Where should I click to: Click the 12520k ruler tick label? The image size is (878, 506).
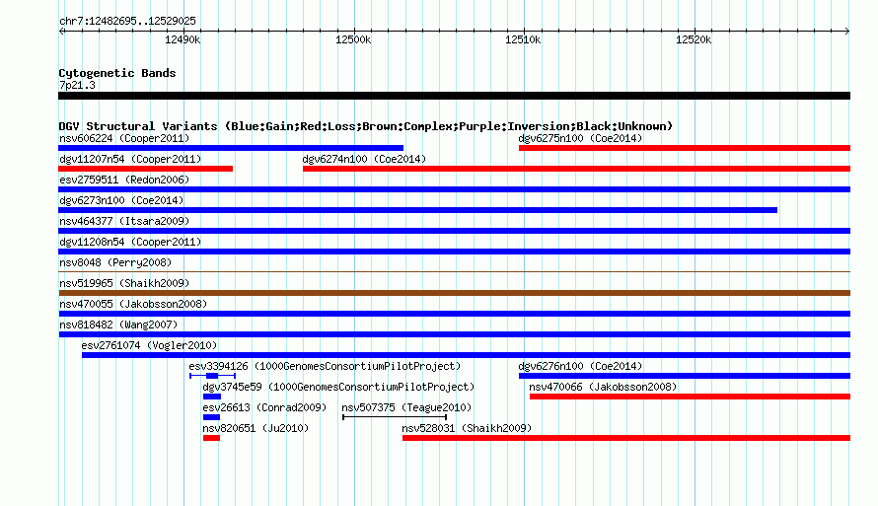(x=694, y=39)
